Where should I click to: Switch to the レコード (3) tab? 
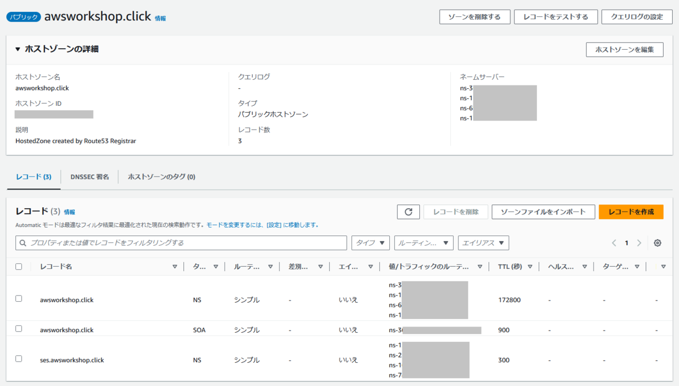click(33, 177)
